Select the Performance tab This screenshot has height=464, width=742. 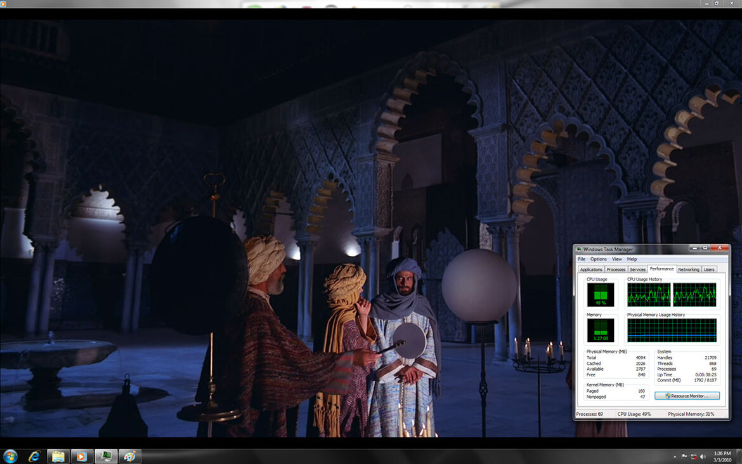point(661,268)
